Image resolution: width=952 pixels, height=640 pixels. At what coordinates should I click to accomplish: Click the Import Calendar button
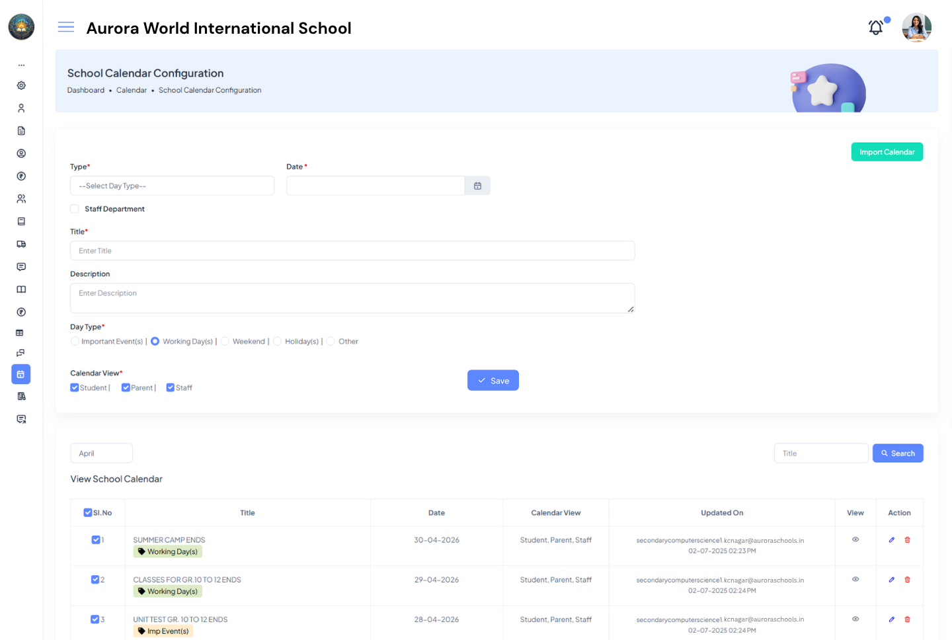(887, 152)
